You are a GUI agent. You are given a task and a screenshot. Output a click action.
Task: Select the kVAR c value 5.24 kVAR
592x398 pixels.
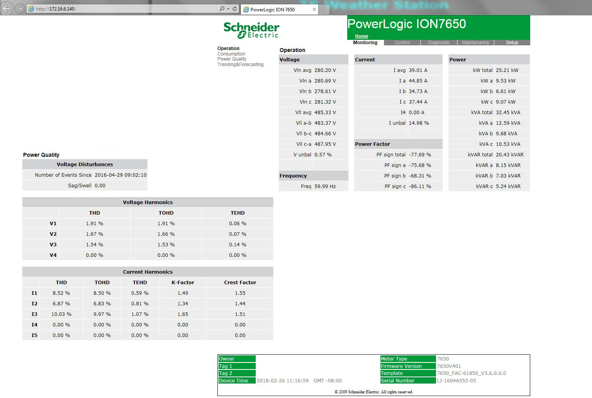[x=508, y=186]
